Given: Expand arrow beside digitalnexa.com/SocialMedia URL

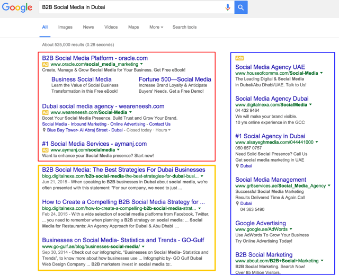Looking at the screenshot, I should [x=311, y=104].
